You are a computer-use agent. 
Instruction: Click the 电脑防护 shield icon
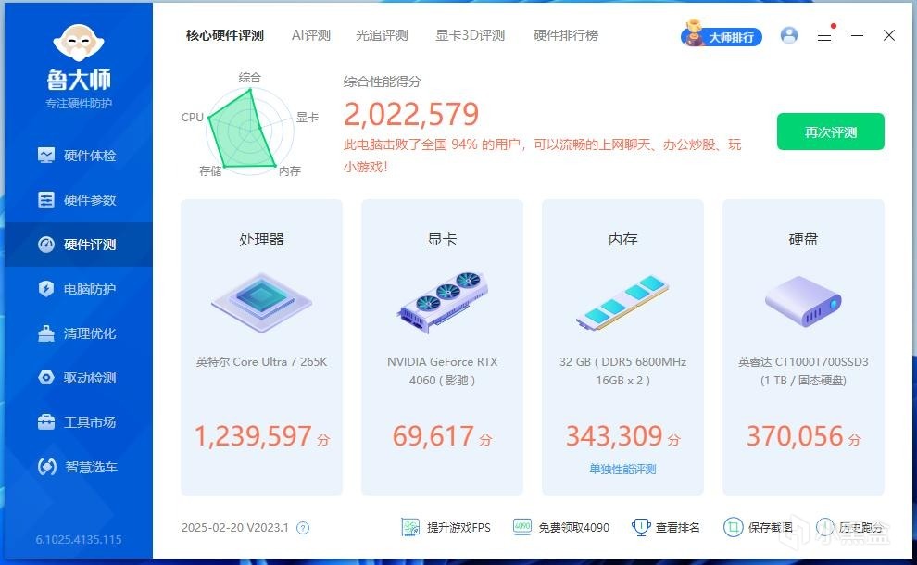46,289
